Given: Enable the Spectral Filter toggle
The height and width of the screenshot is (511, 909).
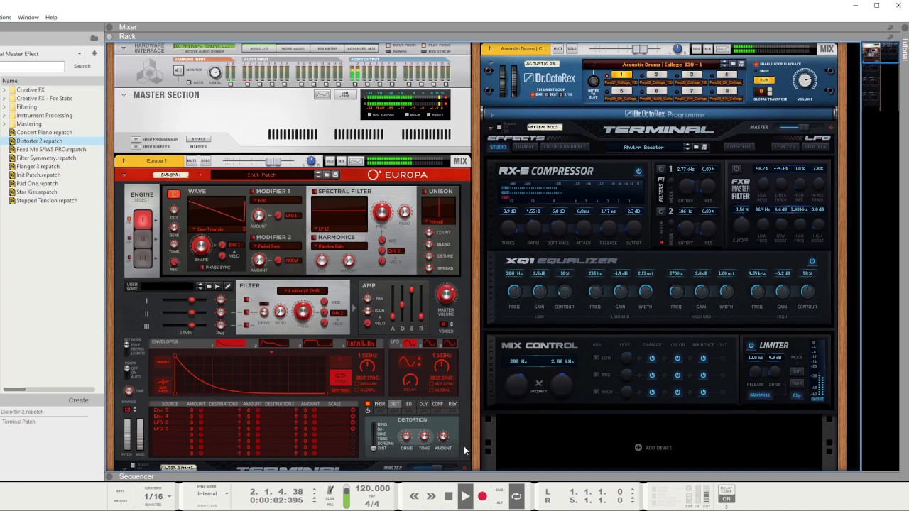Looking at the screenshot, I should pos(314,192).
